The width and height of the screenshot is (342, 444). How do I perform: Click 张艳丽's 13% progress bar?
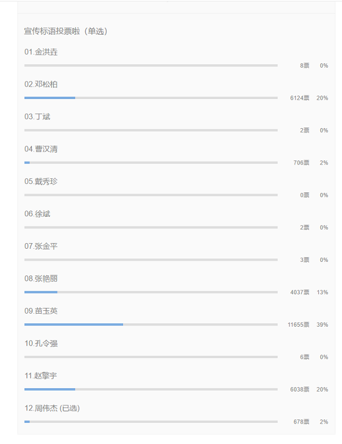coord(151,292)
